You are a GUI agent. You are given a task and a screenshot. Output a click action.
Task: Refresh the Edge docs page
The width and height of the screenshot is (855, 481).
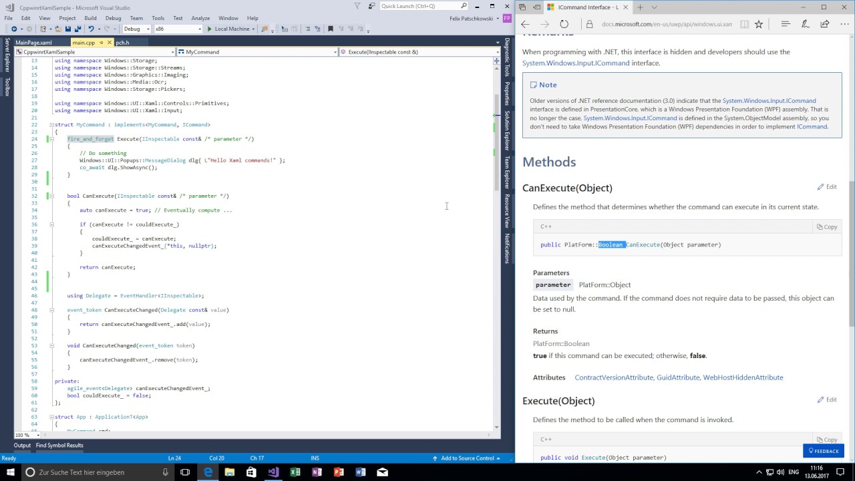(564, 24)
